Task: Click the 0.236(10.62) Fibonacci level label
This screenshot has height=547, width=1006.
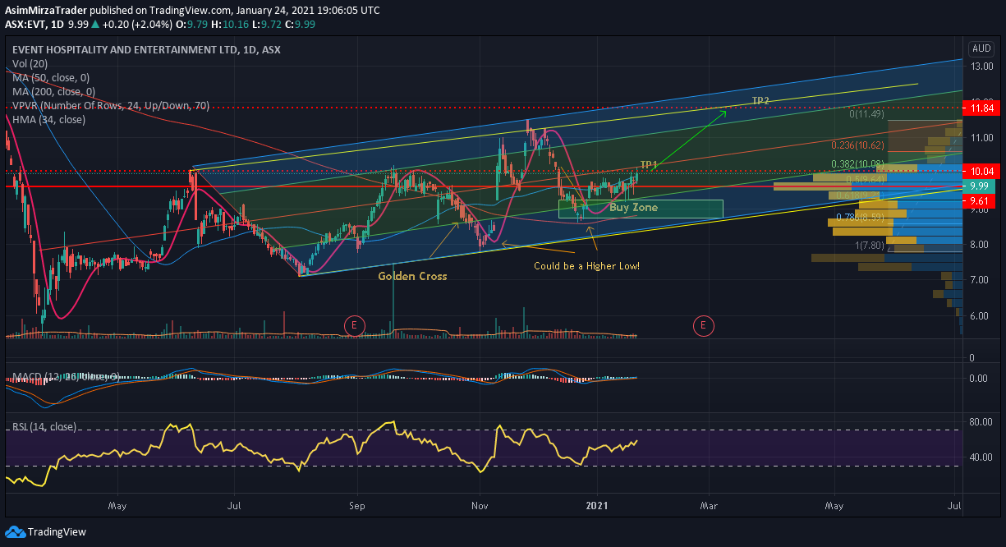Action: pyautogui.click(x=856, y=145)
